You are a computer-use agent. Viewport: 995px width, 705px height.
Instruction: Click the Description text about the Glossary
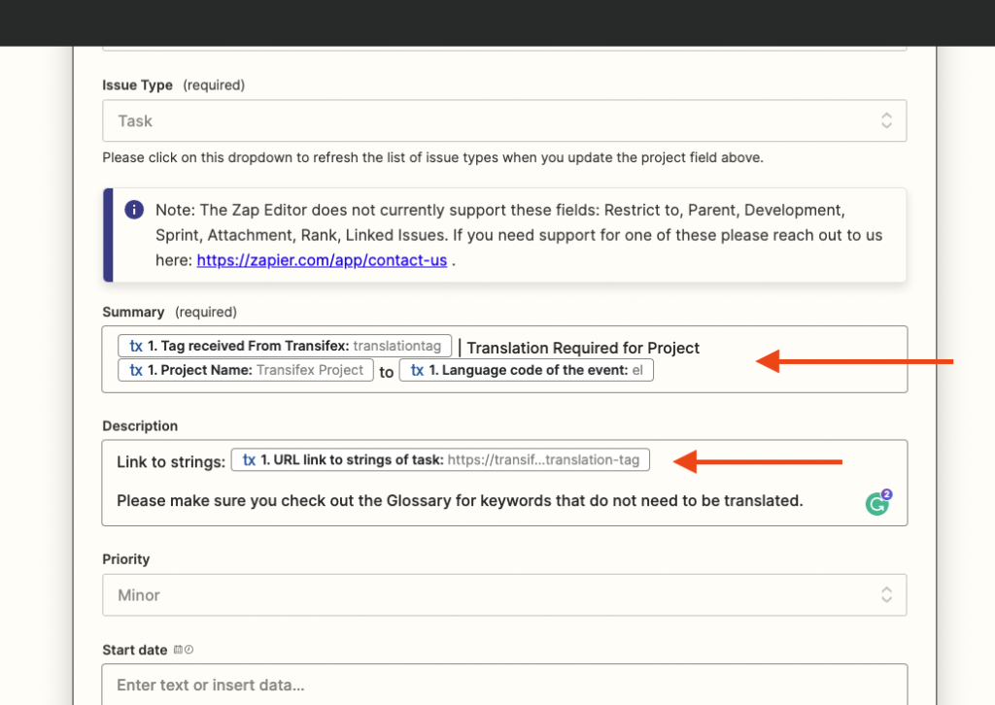pyautogui.click(x=460, y=501)
